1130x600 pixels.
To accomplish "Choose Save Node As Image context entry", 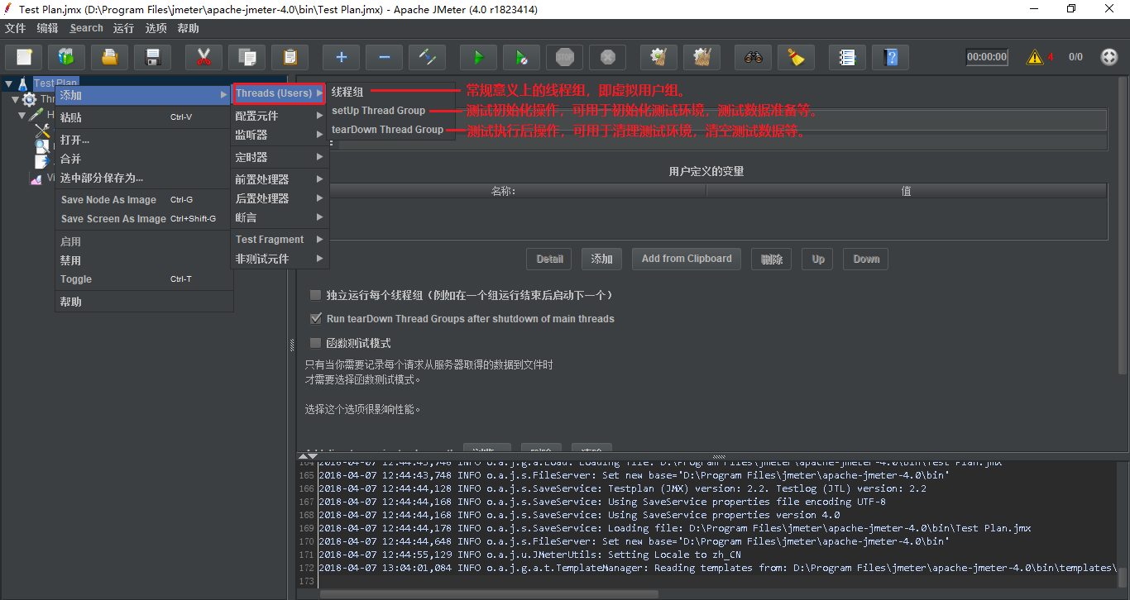I will tap(144, 200).
